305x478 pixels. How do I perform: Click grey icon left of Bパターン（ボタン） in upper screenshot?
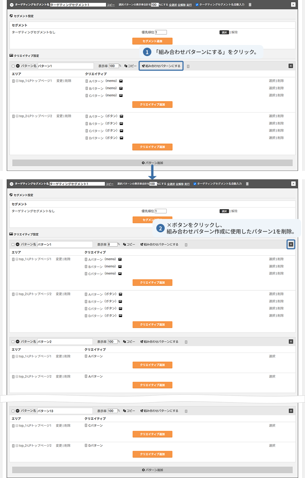[87, 124]
